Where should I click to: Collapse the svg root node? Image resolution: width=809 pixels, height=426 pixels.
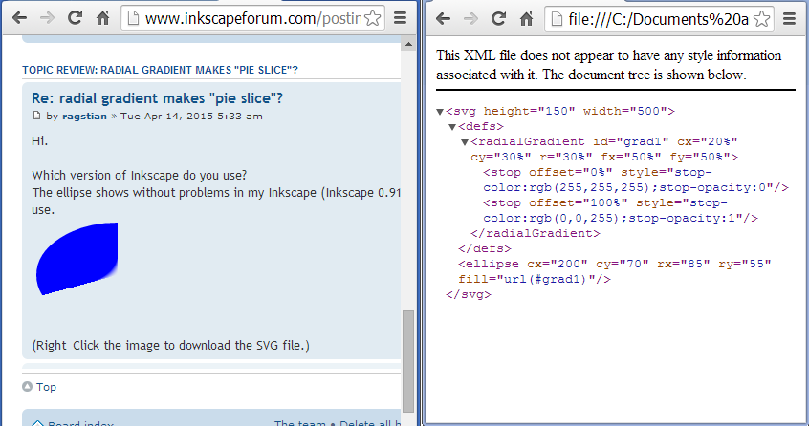pyautogui.click(x=440, y=112)
